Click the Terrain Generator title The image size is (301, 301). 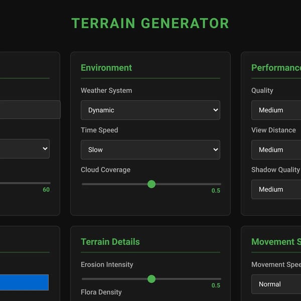(150, 23)
